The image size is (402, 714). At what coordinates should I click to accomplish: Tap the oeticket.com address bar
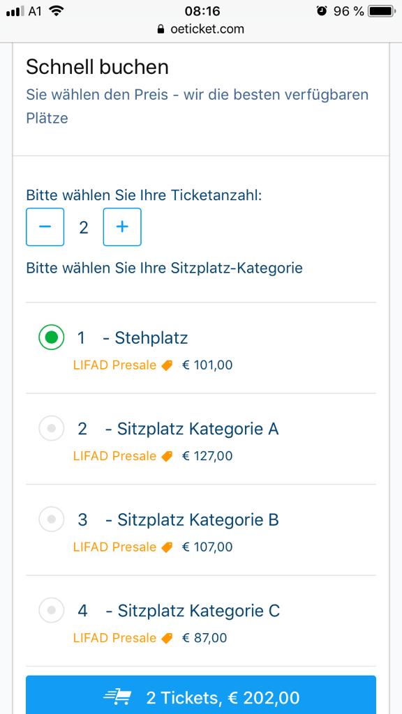tap(201, 29)
